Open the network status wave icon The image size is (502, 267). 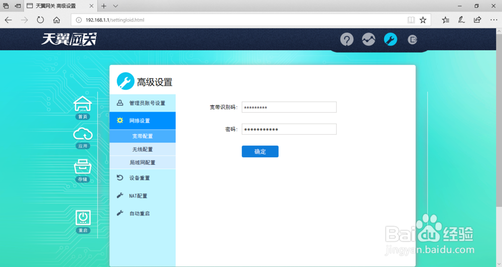click(368, 40)
